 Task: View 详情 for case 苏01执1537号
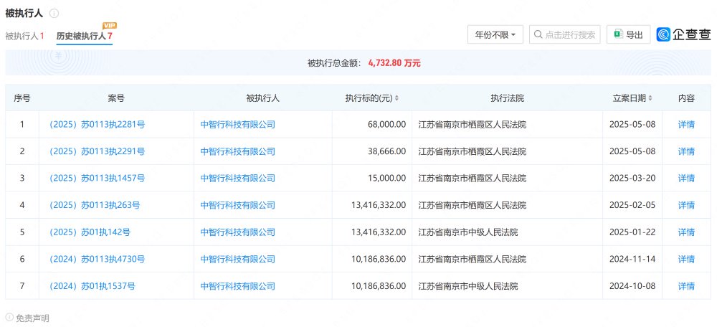(x=686, y=286)
